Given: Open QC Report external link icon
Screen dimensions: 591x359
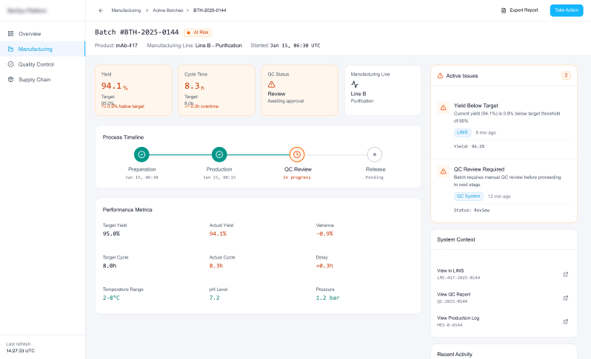Looking at the screenshot, I should tap(566, 298).
